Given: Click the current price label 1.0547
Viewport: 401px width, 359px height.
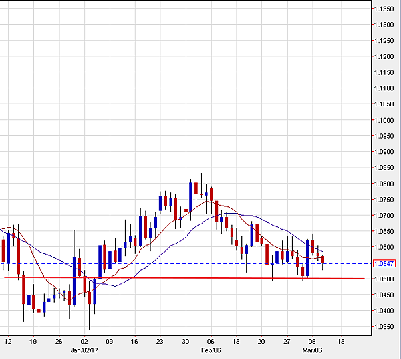Looking at the screenshot, I should point(384,263).
